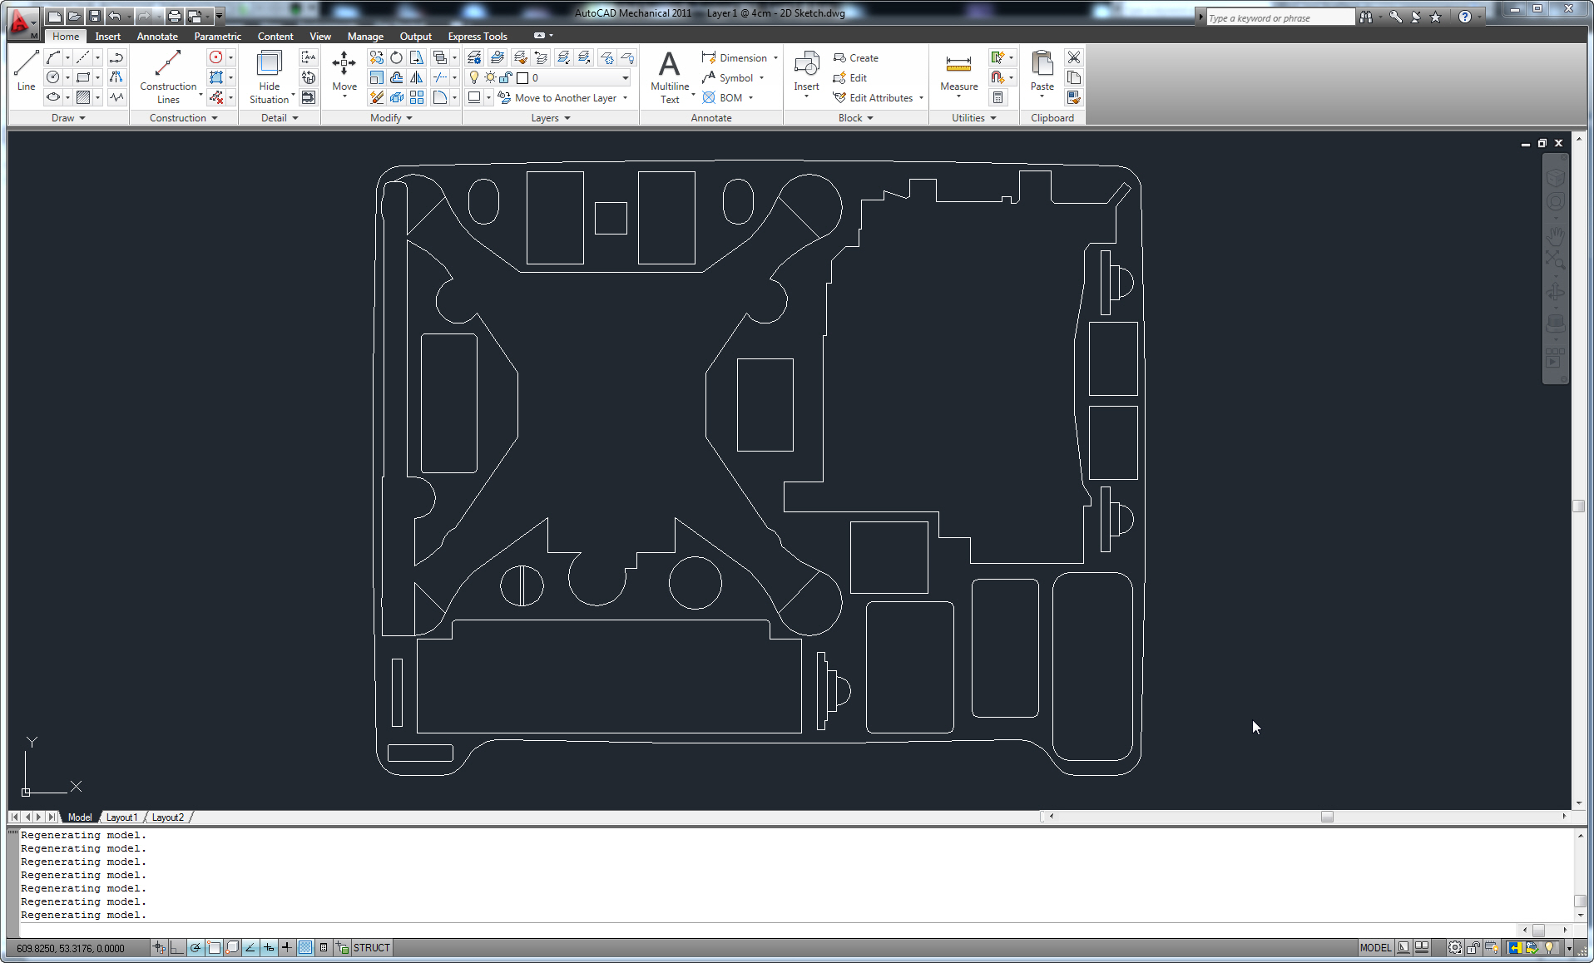Toggle Snap mode in status bar
1594x963 pixels.
point(159,947)
